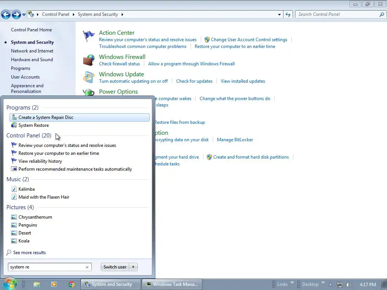
Task: Expand the recent pages dropdown arrow
Action: [x=24, y=15]
